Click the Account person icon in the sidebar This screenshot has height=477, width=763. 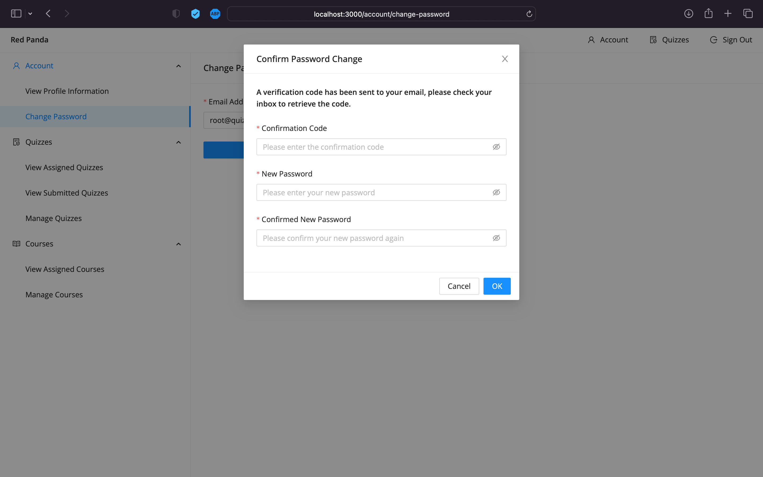[x=16, y=66]
